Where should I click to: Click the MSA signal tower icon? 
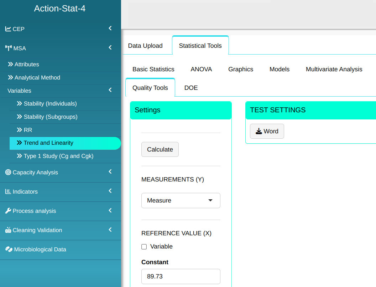point(9,48)
